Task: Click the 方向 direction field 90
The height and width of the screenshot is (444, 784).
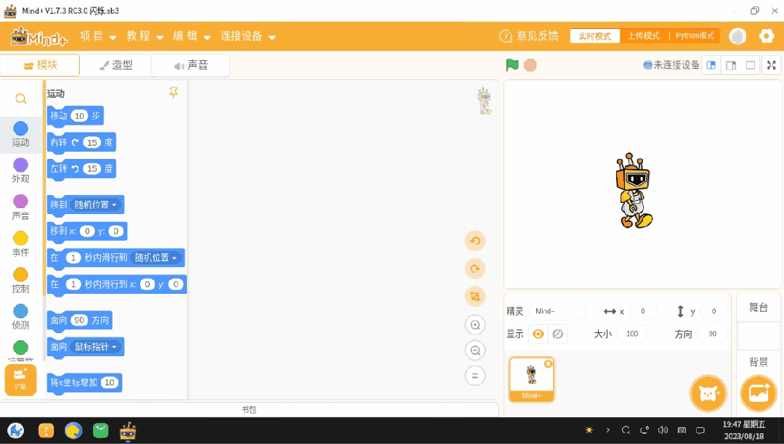Action: [x=712, y=334]
